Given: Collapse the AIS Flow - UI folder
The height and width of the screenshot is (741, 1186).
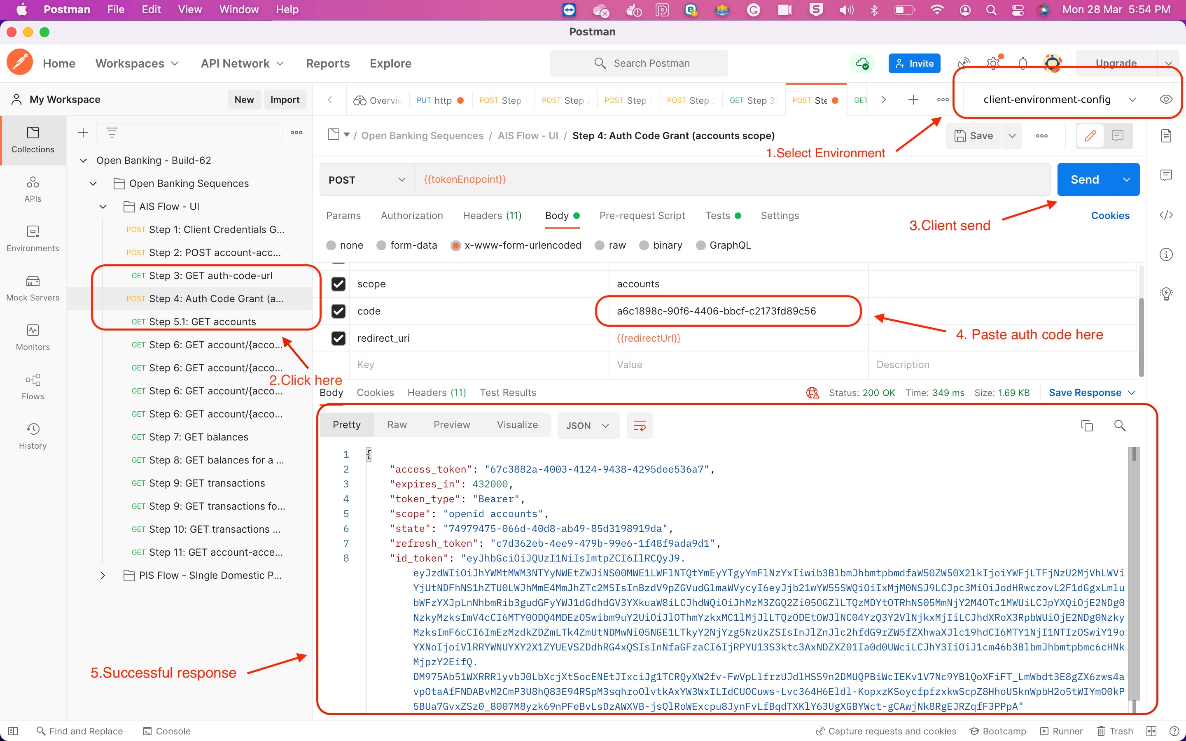Looking at the screenshot, I should [103, 206].
